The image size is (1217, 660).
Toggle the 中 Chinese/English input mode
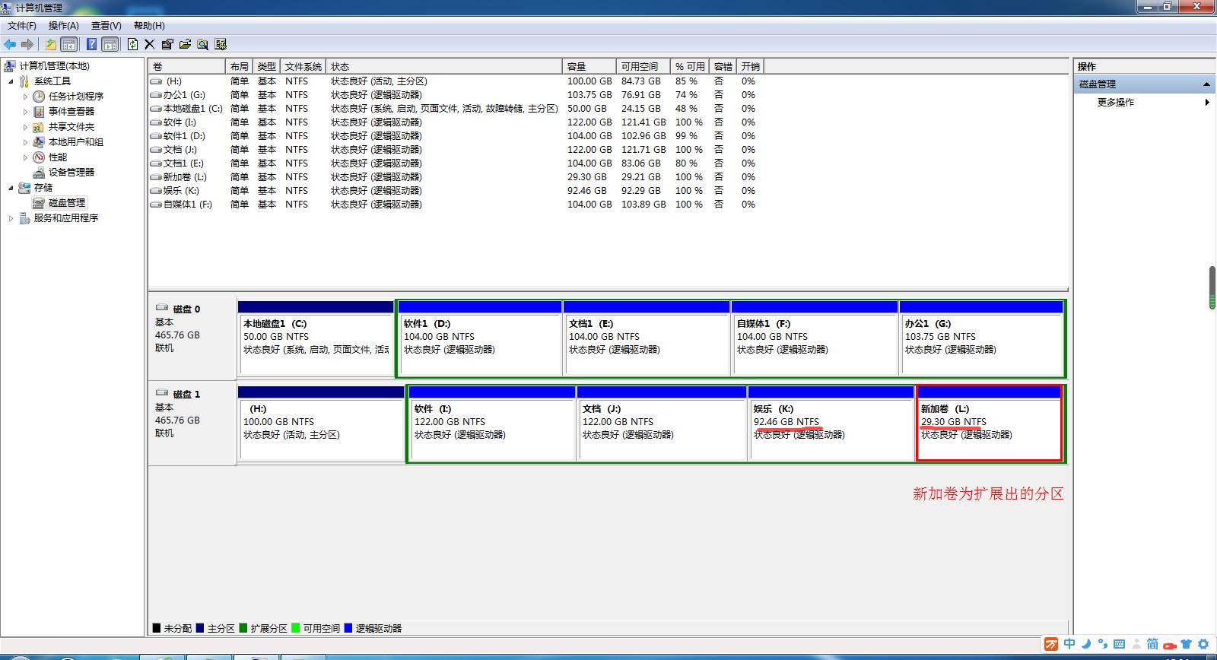pyautogui.click(x=1069, y=644)
